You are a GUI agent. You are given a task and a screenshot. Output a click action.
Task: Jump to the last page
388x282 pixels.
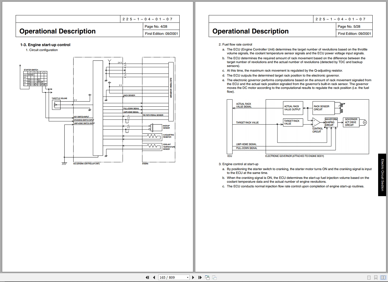200,277
